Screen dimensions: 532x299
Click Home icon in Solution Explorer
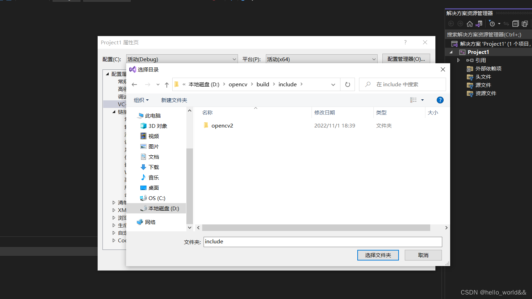(469, 24)
